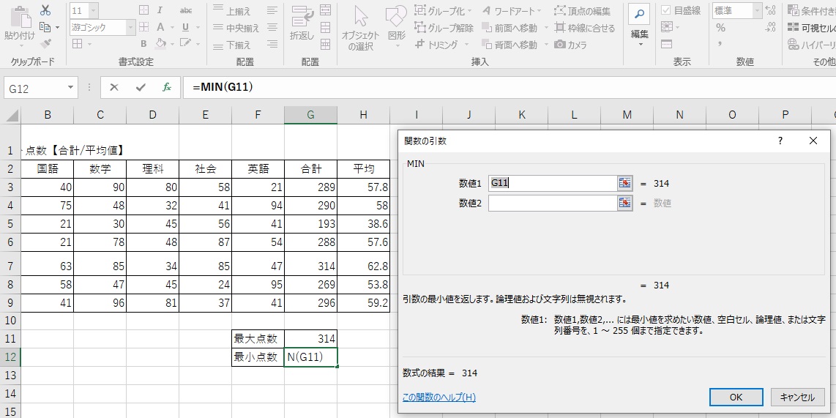This screenshot has height=418, width=836.
Task: Click the 数値2 input field
Action: [553, 203]
